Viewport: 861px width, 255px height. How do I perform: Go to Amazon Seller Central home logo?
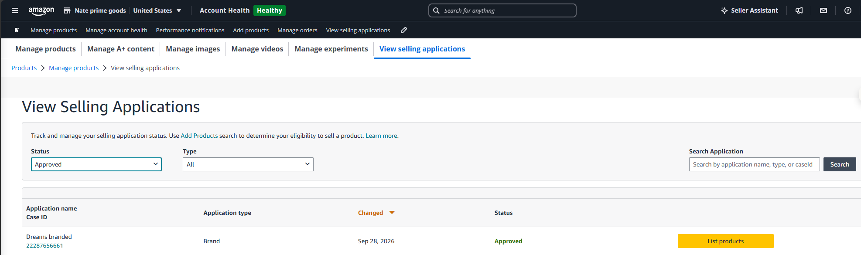pyautogui.click(x=41, y=11)
